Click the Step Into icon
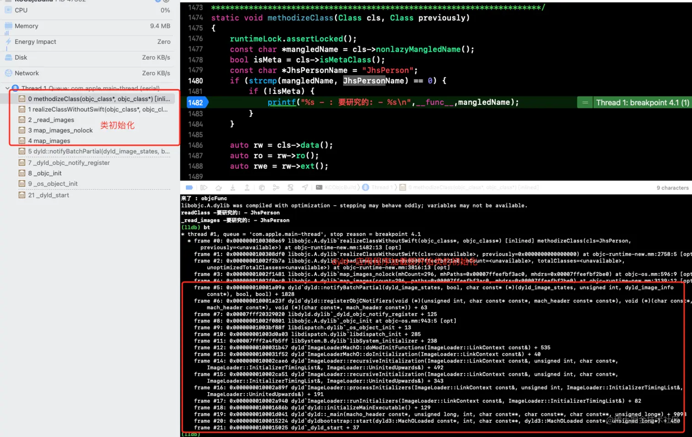 tap(233, 188)
